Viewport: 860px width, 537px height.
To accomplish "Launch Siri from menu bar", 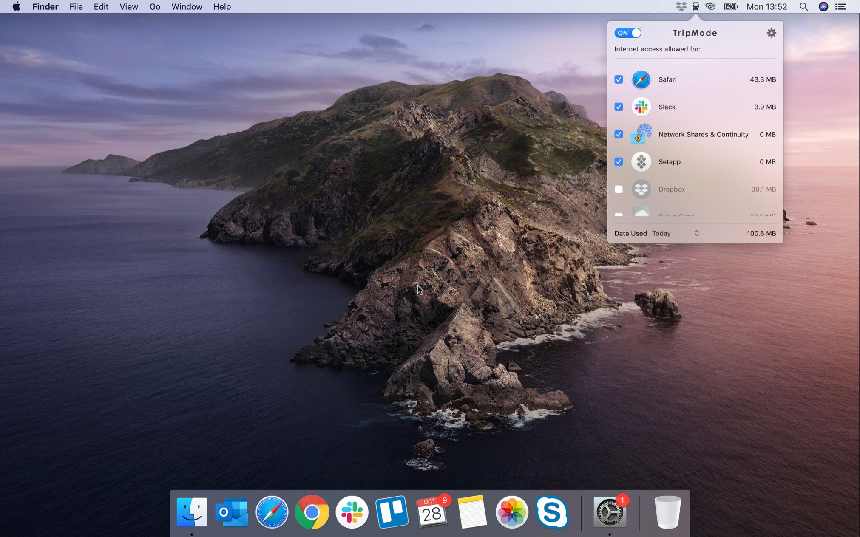I will coord(823,6).
